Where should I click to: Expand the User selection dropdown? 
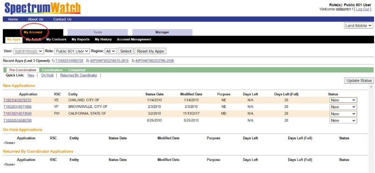click(29, 51)
